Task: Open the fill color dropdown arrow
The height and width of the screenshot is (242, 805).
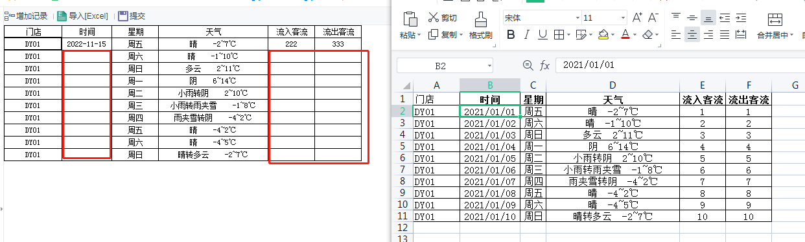Action: 613,35
